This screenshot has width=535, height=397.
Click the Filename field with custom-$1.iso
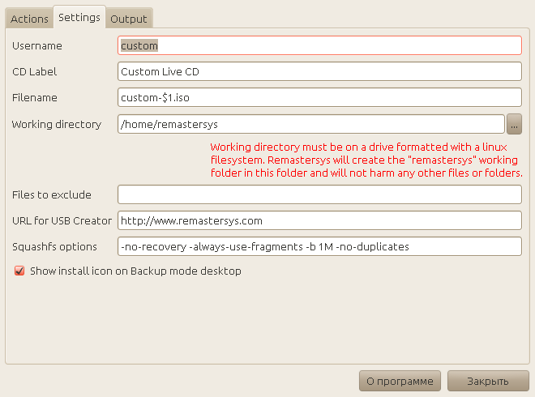tap(319, 98)
